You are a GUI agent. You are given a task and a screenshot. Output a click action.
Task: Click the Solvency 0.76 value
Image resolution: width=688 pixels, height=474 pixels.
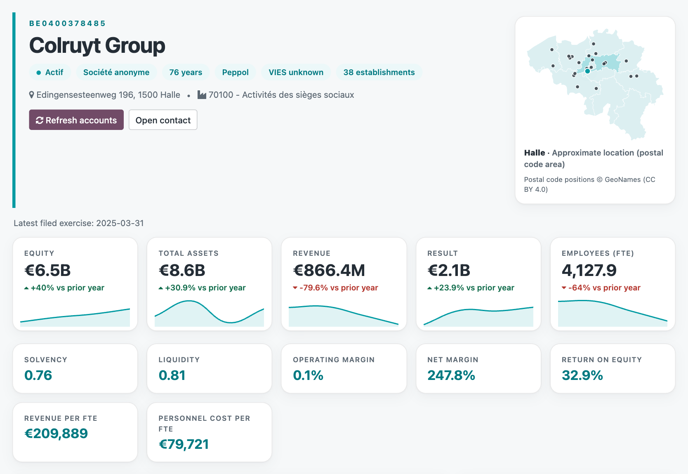pyautogui.click(x=38, y=375)
